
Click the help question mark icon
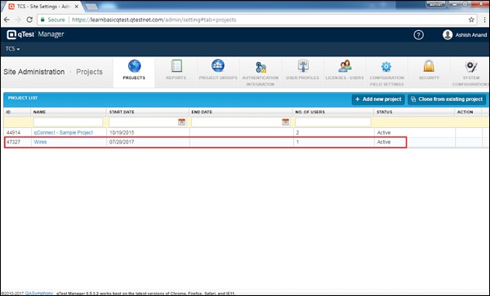418,35
